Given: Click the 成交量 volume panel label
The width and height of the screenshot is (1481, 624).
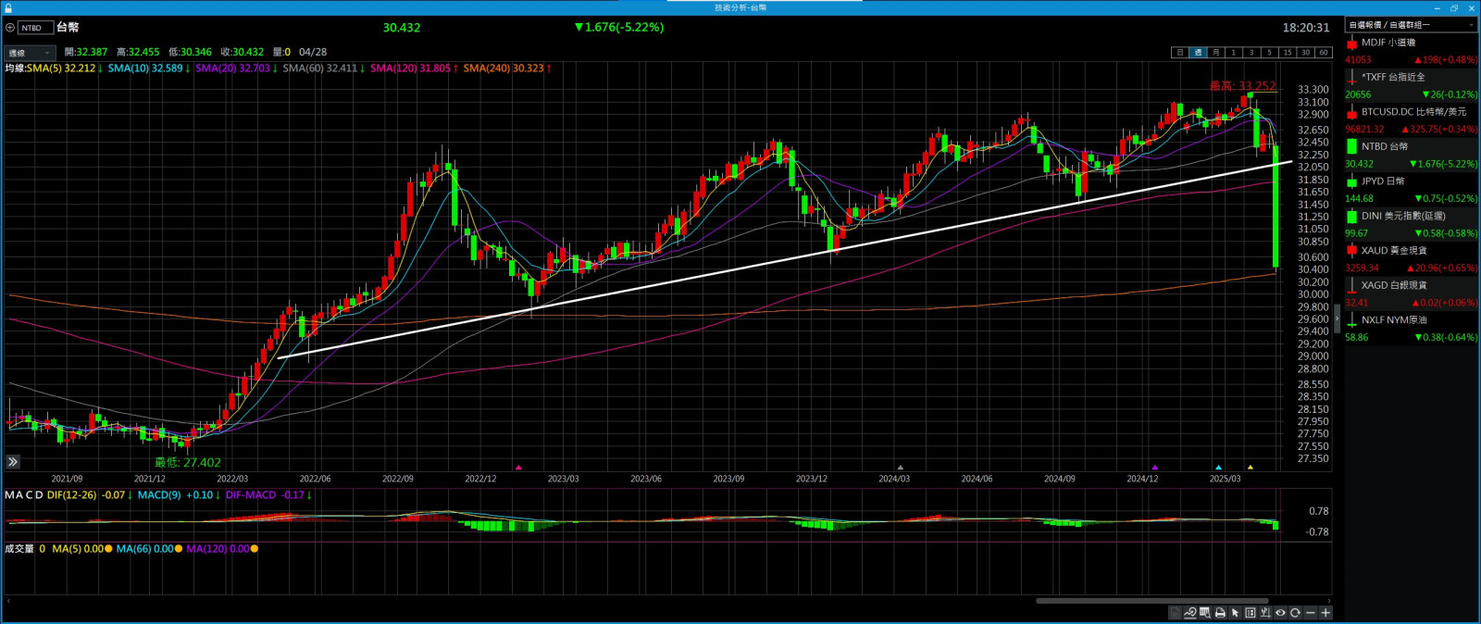Looking at the screenshot, I should pos(19,549).
